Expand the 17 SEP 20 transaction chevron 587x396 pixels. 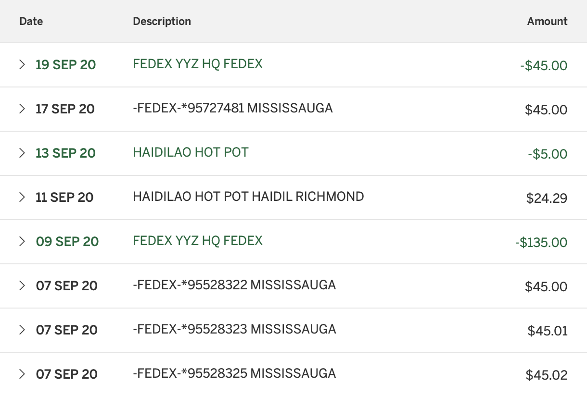22,109
